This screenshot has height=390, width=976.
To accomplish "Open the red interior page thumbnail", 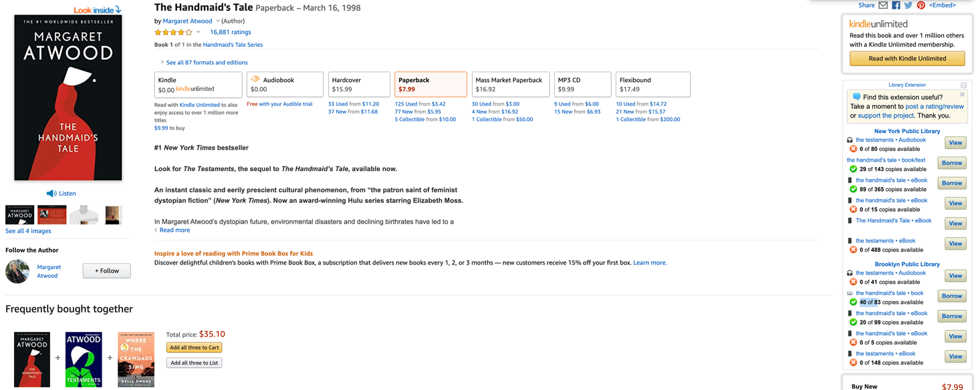I will click(52, 215).
